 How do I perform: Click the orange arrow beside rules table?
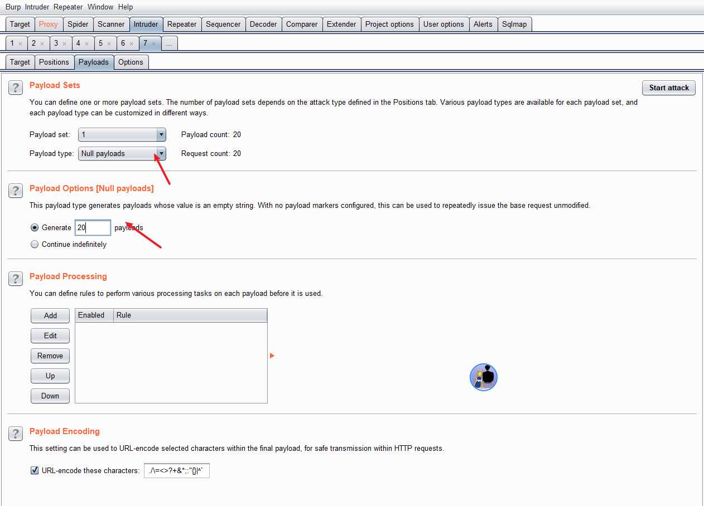click(x=272, y=356)
